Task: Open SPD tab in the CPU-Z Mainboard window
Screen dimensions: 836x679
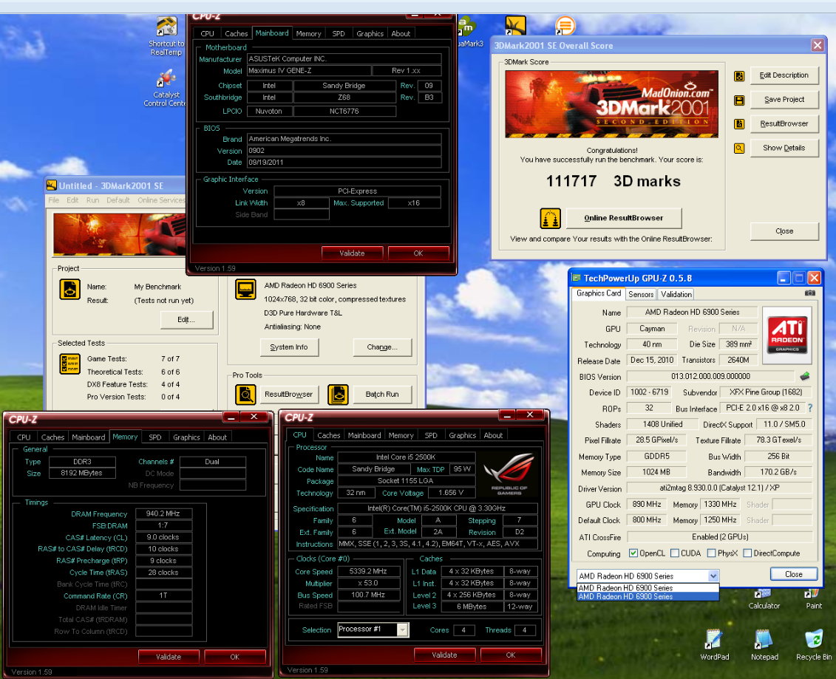Action: (x=339, y=33)
